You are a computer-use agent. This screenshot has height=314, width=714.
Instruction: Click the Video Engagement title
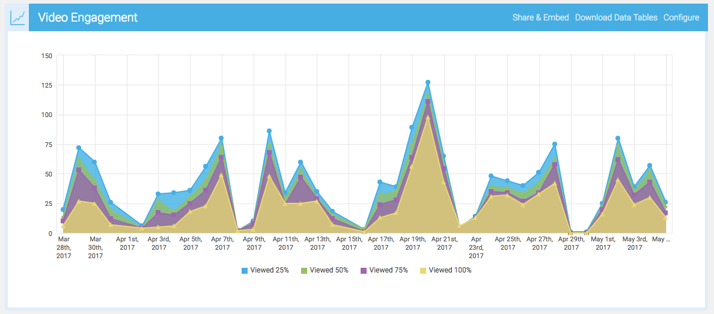pyautogui.click(x=88, y=18)
